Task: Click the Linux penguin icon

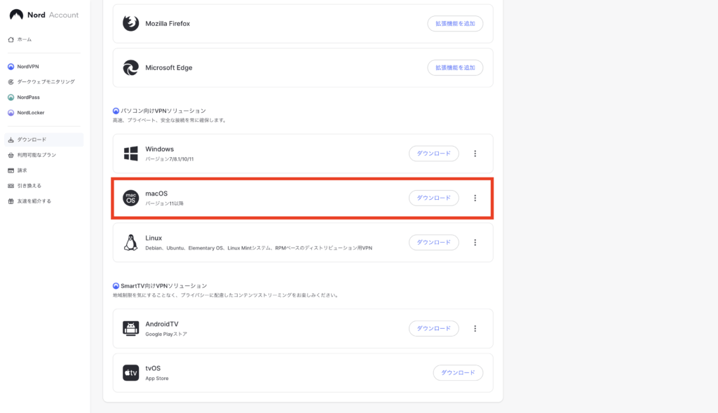Action: 130,242
